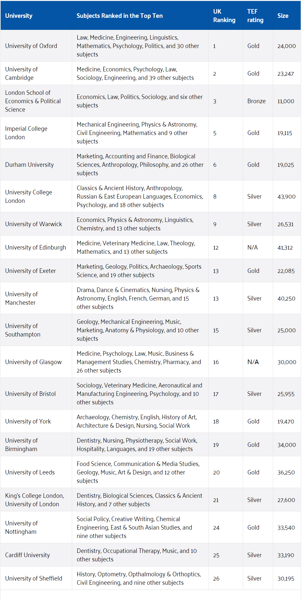Click the University of Exeter subjects cell

(x=139, y=271)
